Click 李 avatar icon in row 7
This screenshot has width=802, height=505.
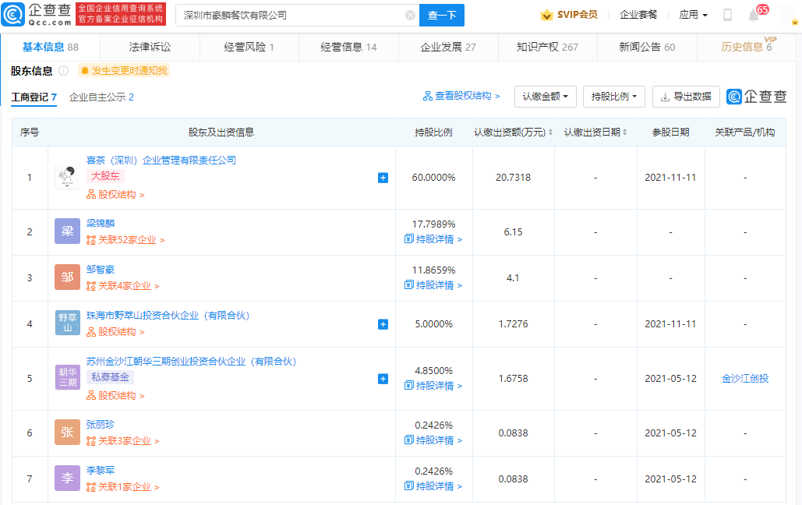[68, 479]
